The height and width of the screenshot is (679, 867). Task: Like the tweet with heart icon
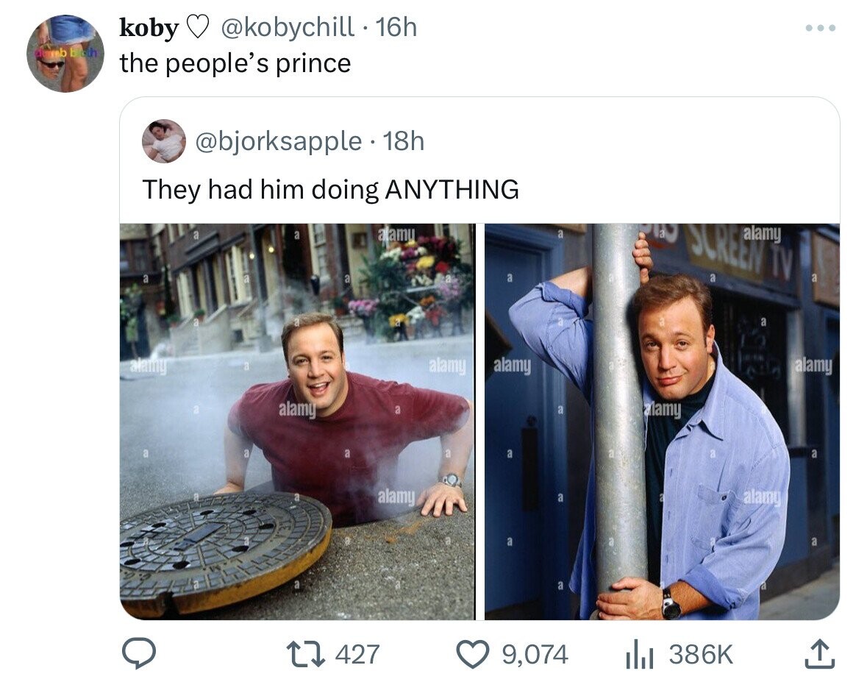[x=473, y=654]
